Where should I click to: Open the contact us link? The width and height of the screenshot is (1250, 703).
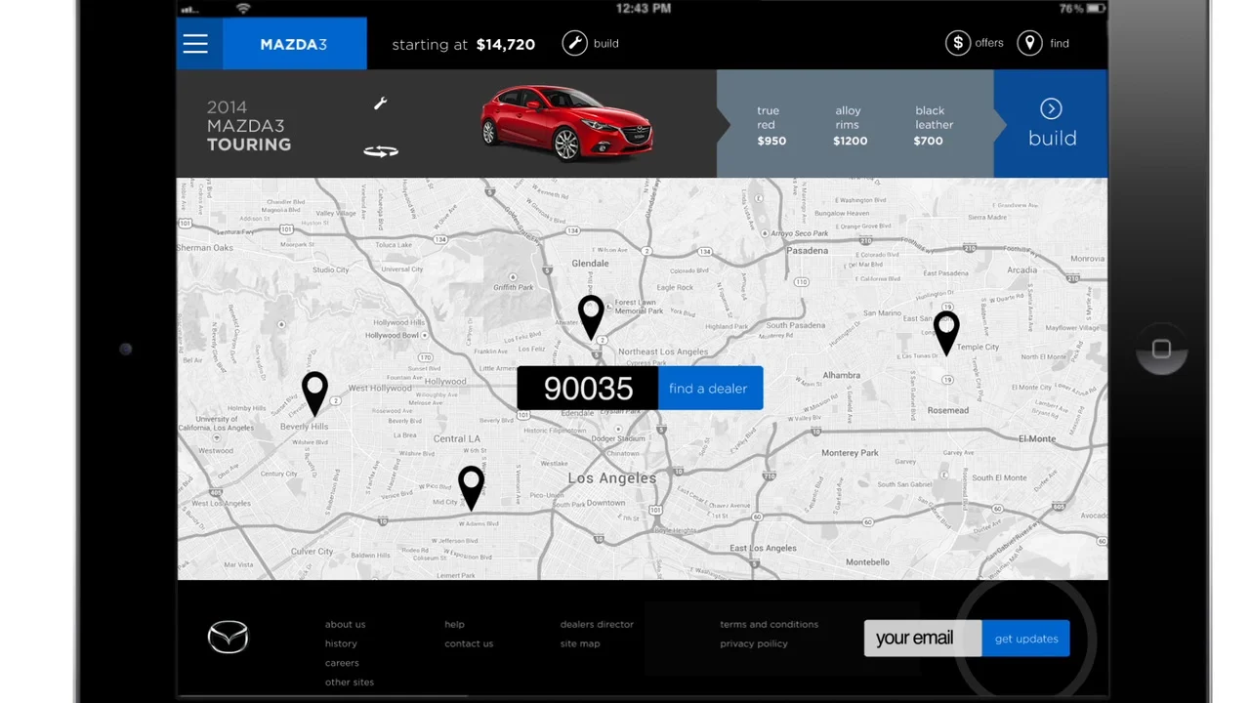[469, 643]
